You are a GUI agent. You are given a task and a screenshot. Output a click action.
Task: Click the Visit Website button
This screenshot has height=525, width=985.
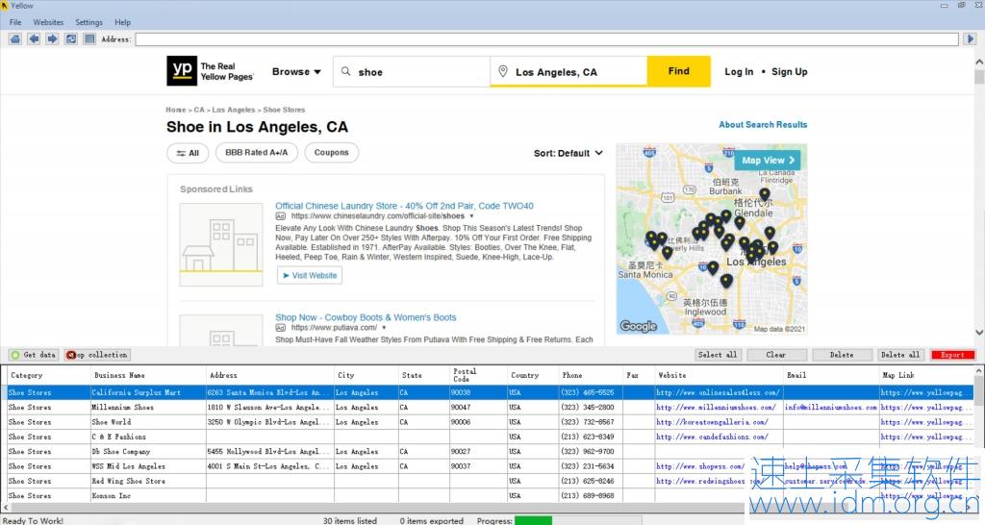click(x=310, y=275)
